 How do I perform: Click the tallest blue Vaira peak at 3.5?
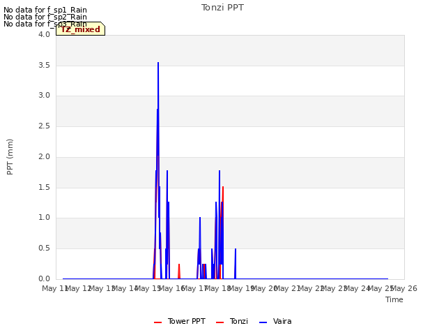click(158, 63)
